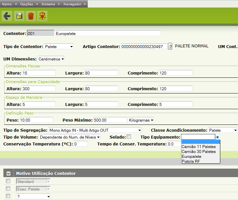Image resolution: width=238 pixels, height=200 pixels.
Task: Click the back arrow toolbar icon
Action: click(x=7, y=16)
